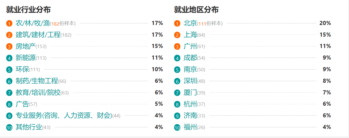Open the 厦门 region link
Viewport: 349px width, 138px height.
pos(190,92)
